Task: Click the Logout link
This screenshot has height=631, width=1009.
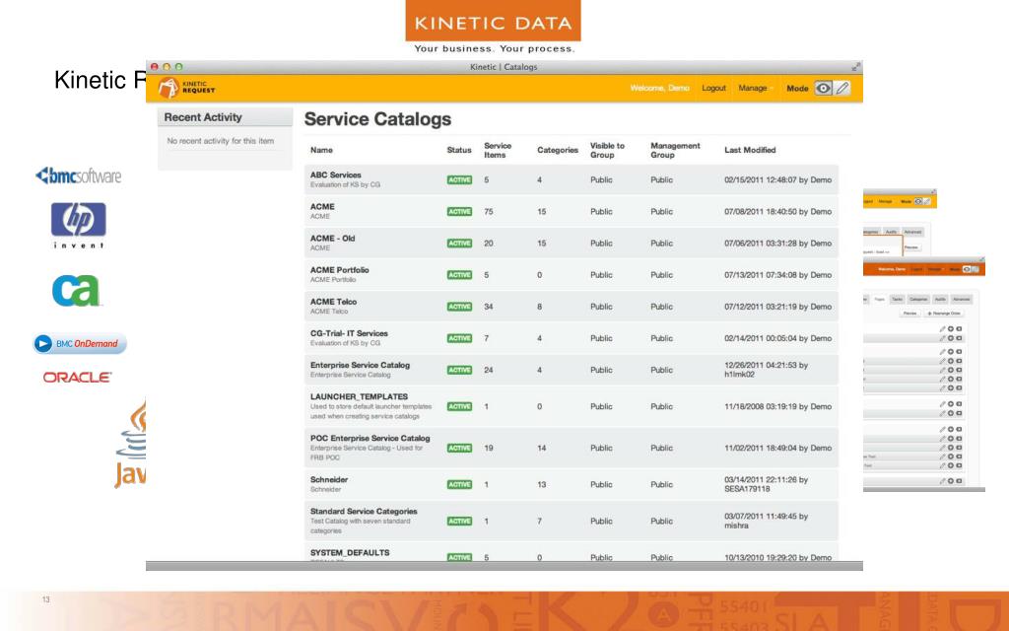Action: click(x=713, y=88)
